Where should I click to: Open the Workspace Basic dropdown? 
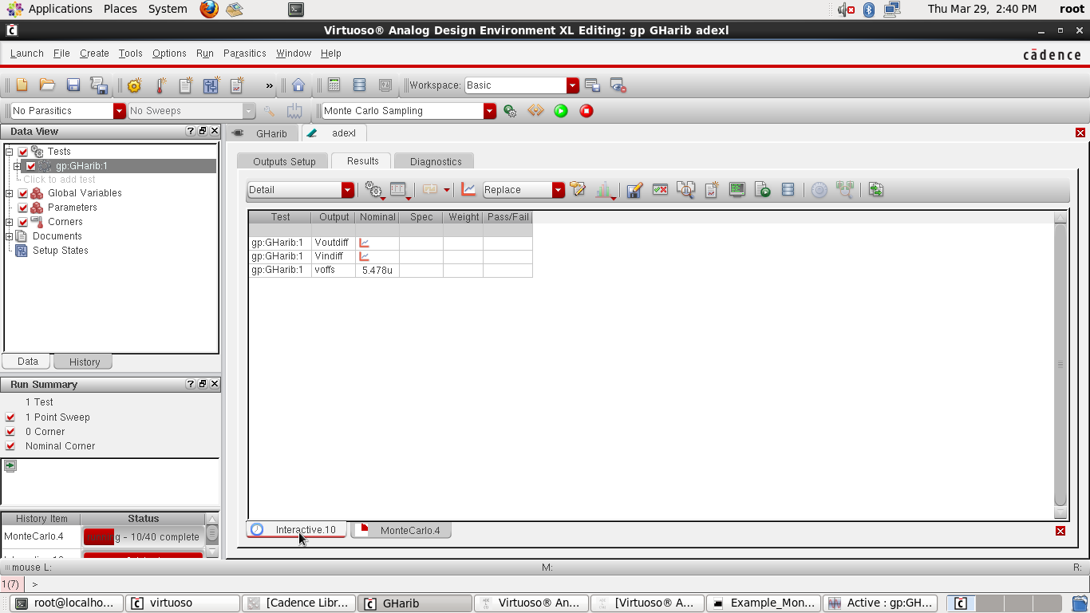click(573, 85)
